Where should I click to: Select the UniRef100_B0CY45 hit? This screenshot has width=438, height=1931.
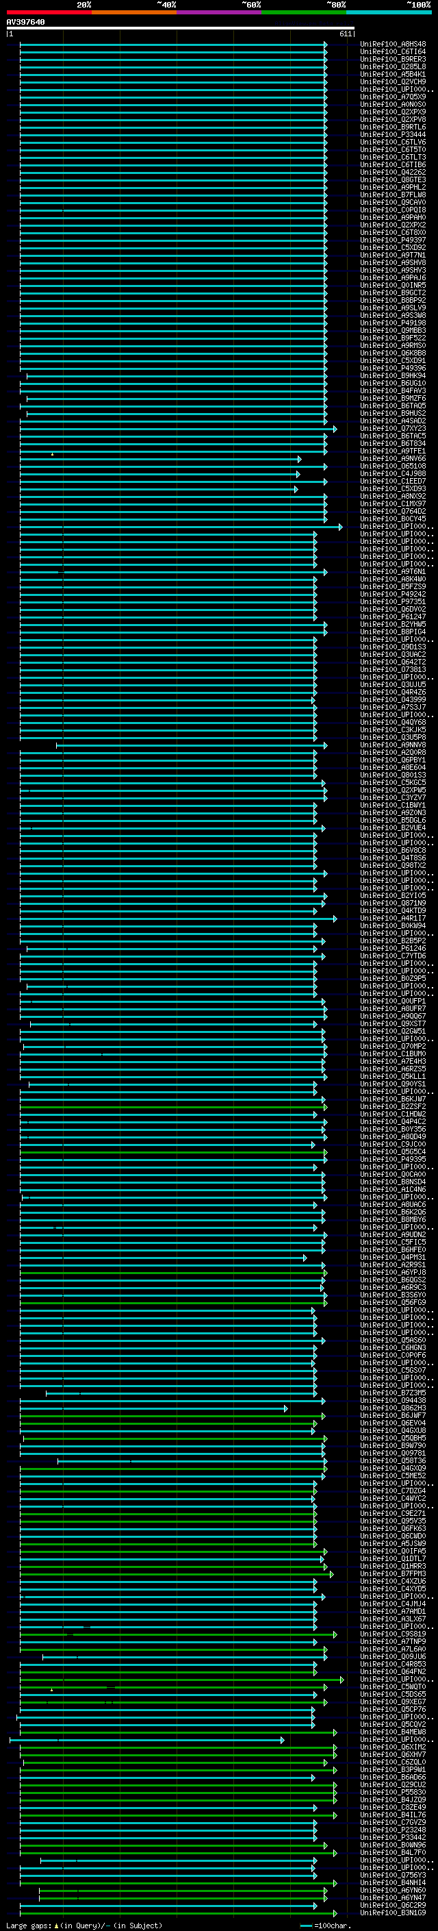pyautogui.click(x=393, y=519)
